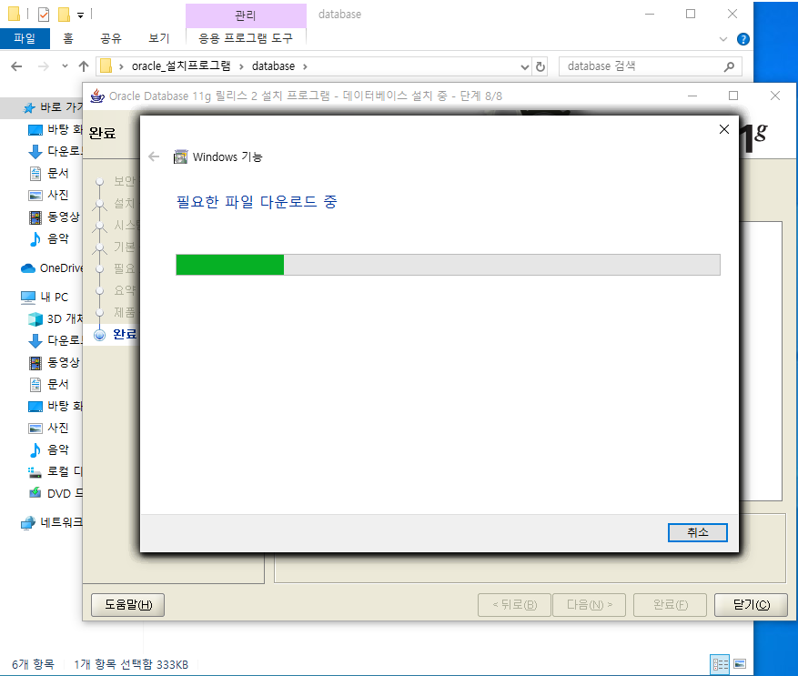
Task: Select the 완료 step in installer sidebar
Action: coord(124,335)
